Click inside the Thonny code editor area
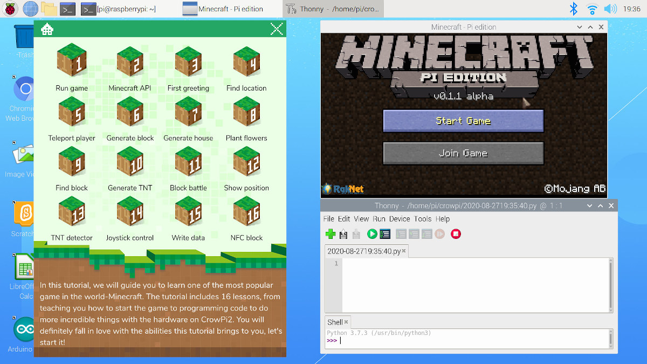 click(475, 285)
